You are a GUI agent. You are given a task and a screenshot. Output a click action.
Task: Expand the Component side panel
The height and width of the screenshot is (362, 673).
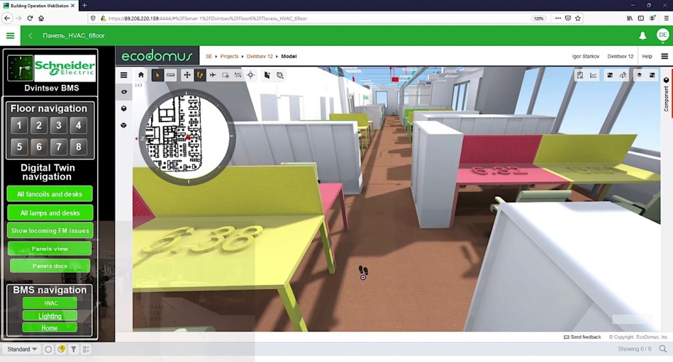coord(666,95)
